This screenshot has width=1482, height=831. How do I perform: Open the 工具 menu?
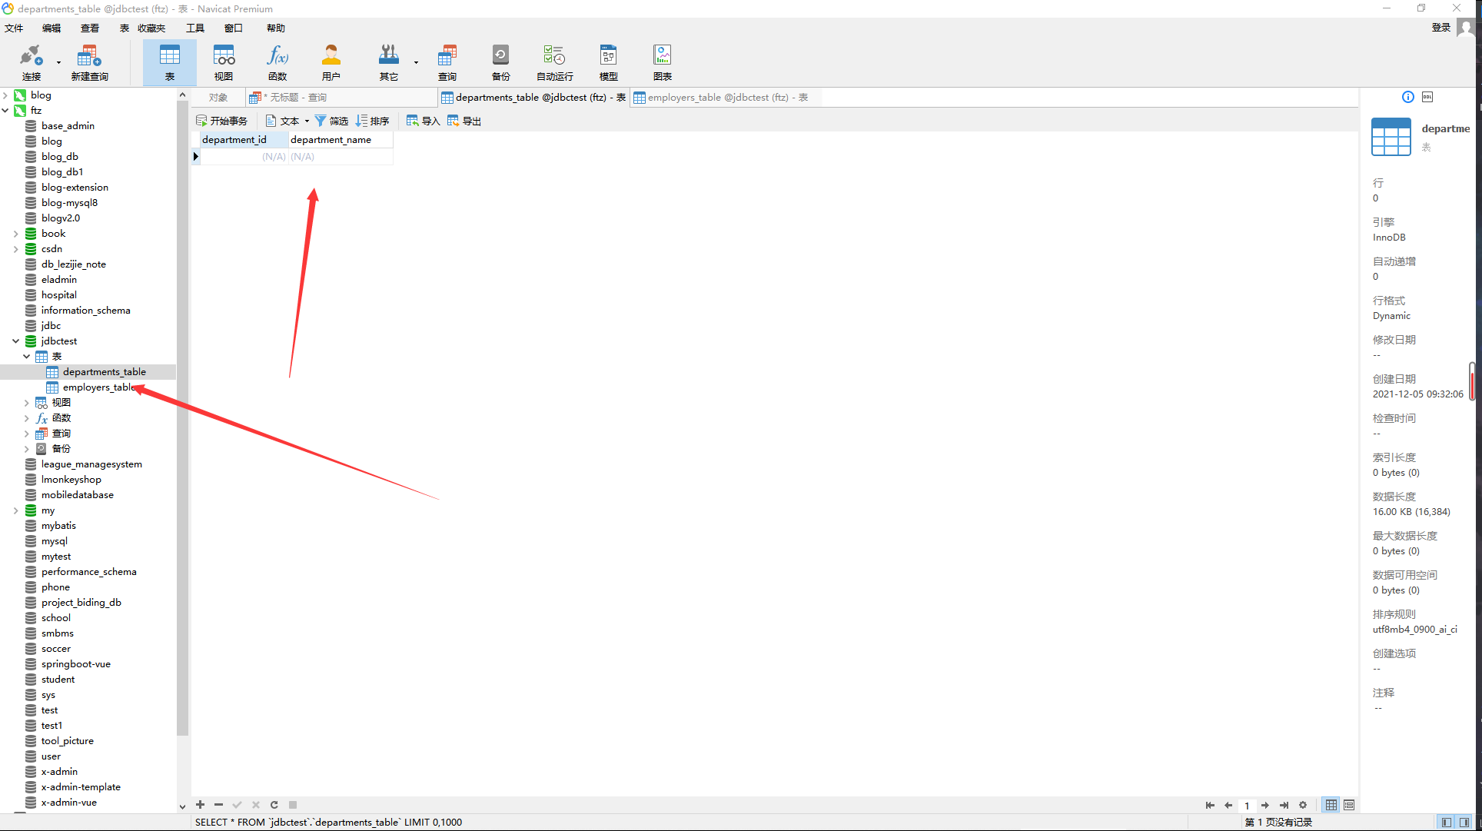click(195, 28)
